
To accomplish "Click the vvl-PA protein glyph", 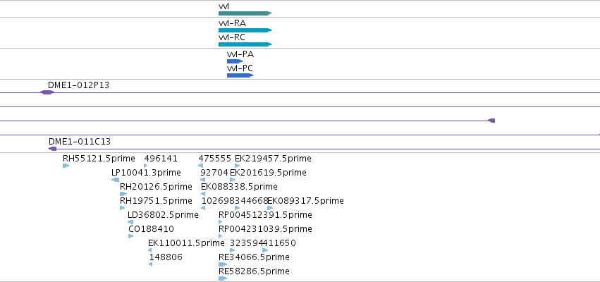I will (x=235, y=61).
